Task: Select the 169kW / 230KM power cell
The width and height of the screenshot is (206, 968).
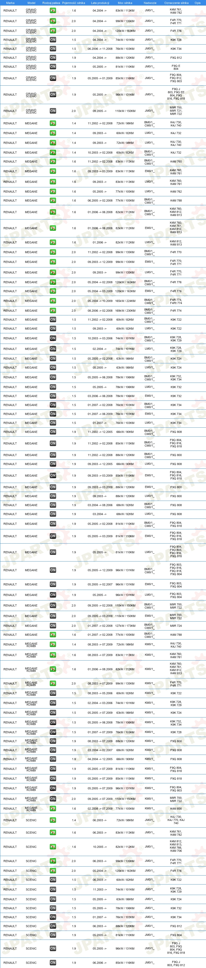Action: [125, 310]
